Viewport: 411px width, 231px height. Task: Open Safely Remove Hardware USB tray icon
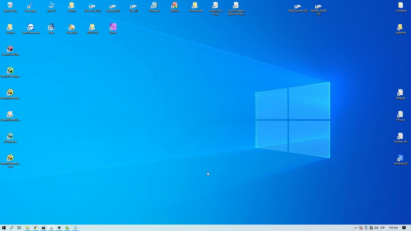pos(366,228)
